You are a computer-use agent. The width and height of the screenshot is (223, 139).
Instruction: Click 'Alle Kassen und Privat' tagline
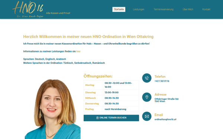click(x=58, y=13)
